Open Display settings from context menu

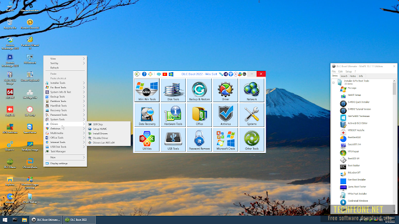click(x=65, y=164)
